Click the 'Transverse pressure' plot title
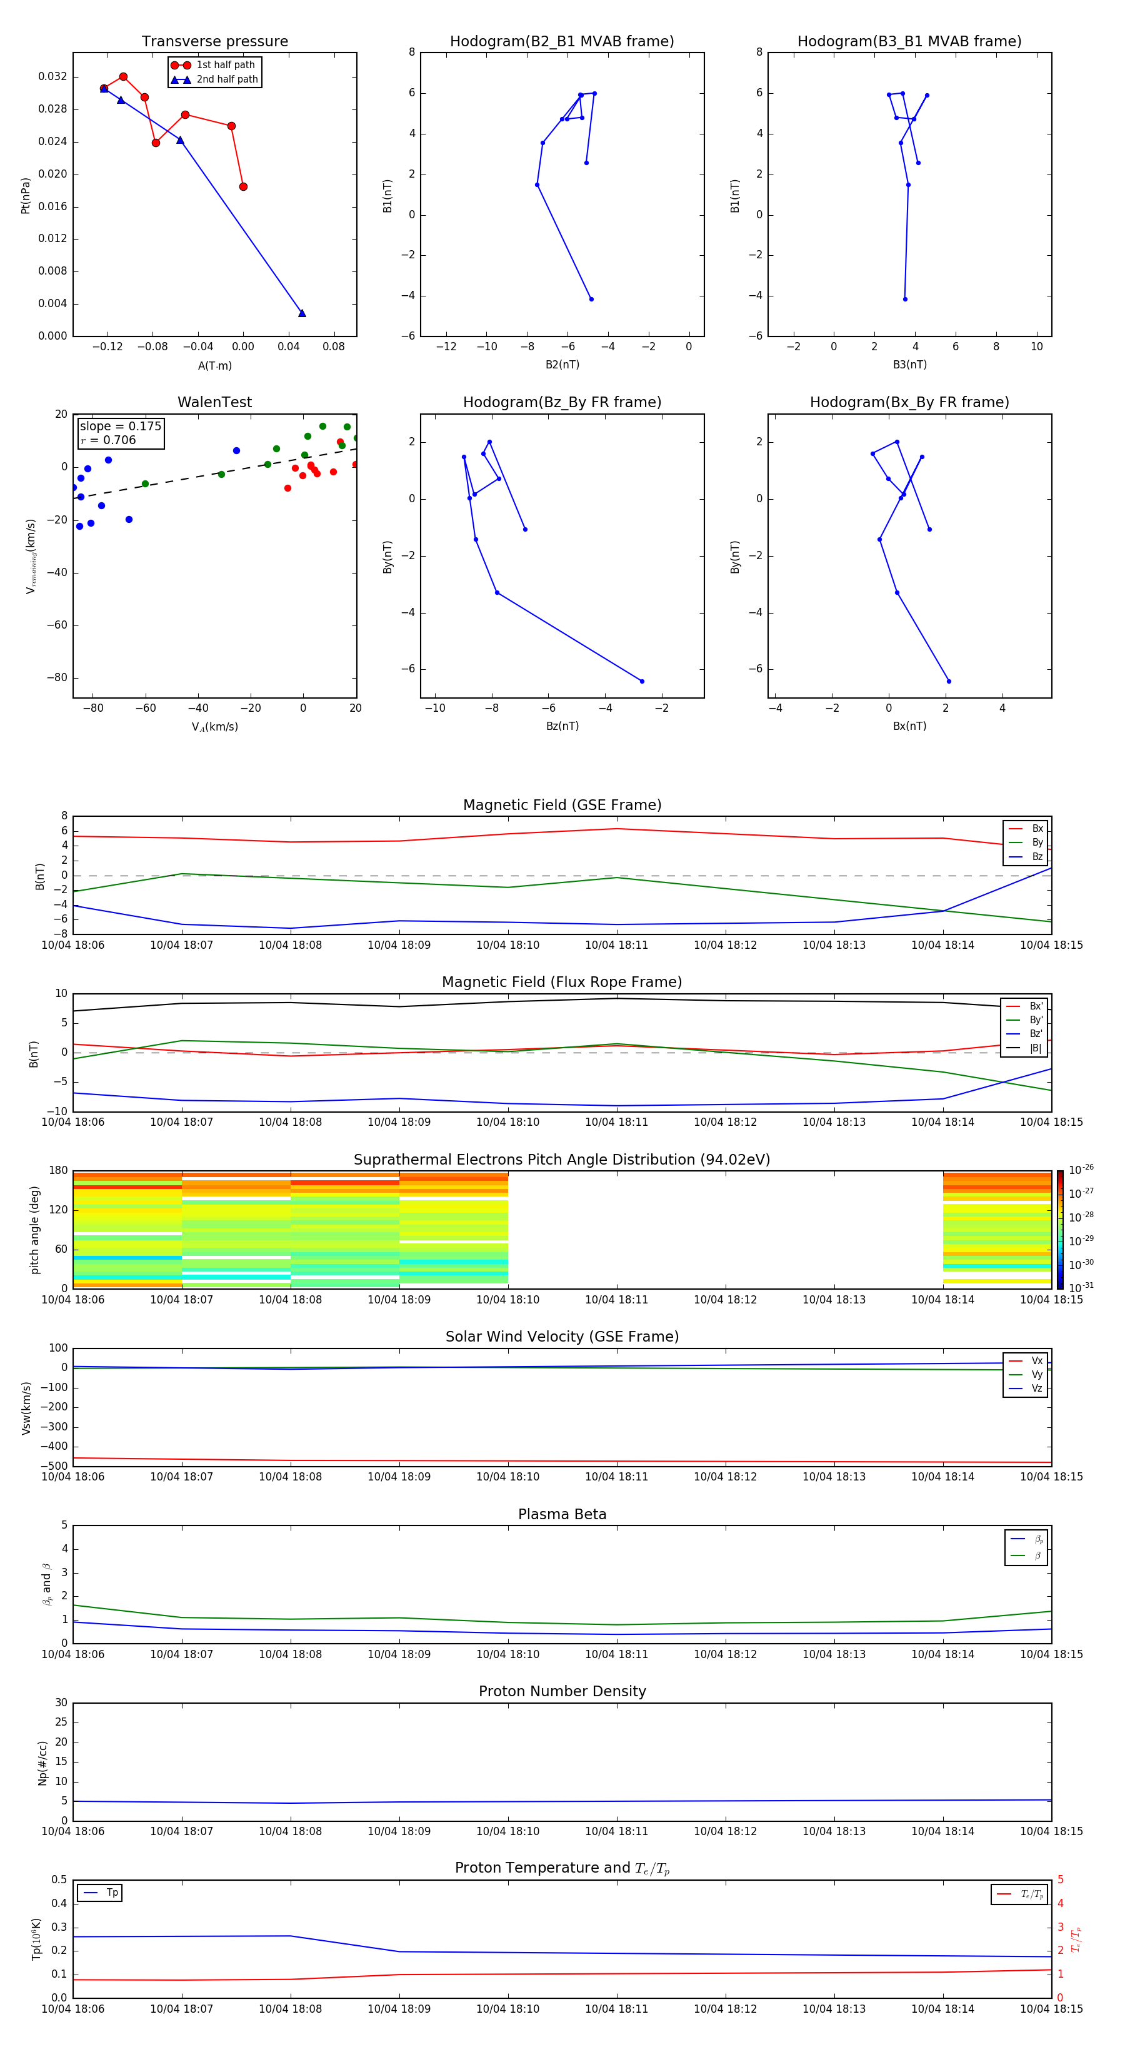The width and height of the screenshot is (1125, 2064). click(214, 42)
